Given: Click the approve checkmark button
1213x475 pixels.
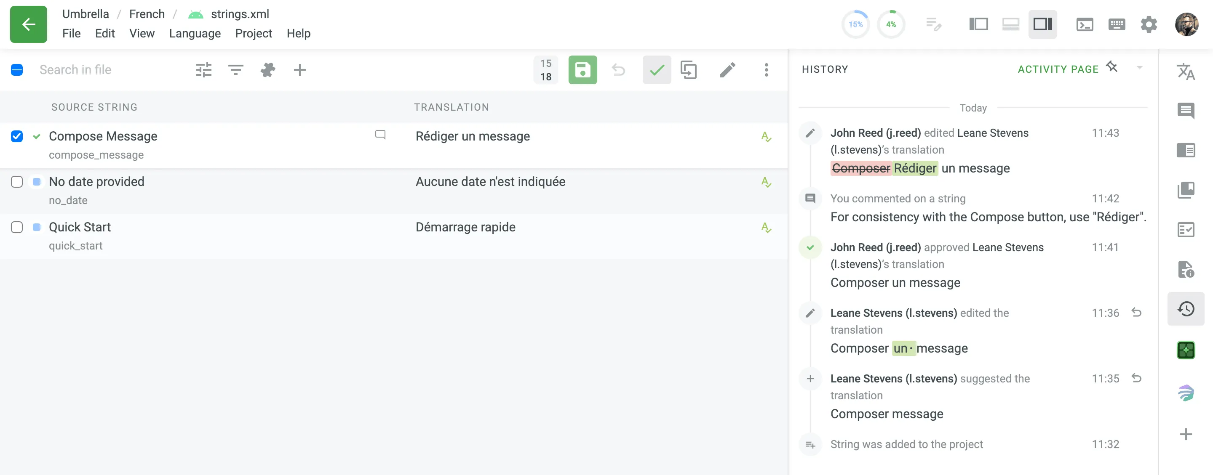Looking at the screenshot, I should click(657, 70).
